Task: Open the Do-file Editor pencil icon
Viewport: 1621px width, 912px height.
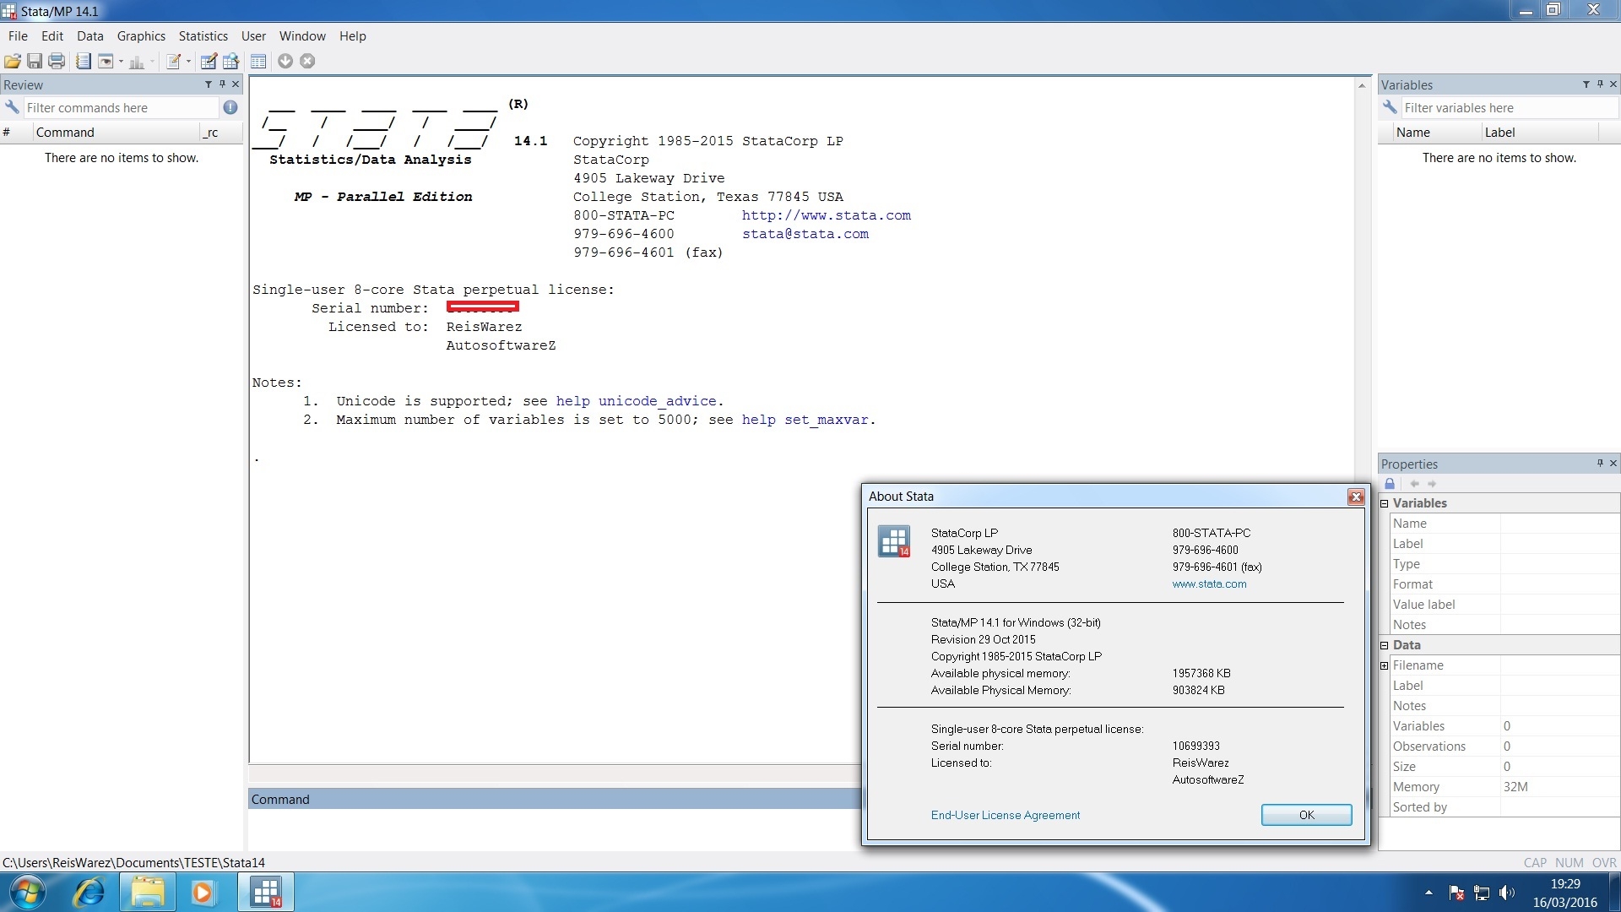Action: click(173, 61)
